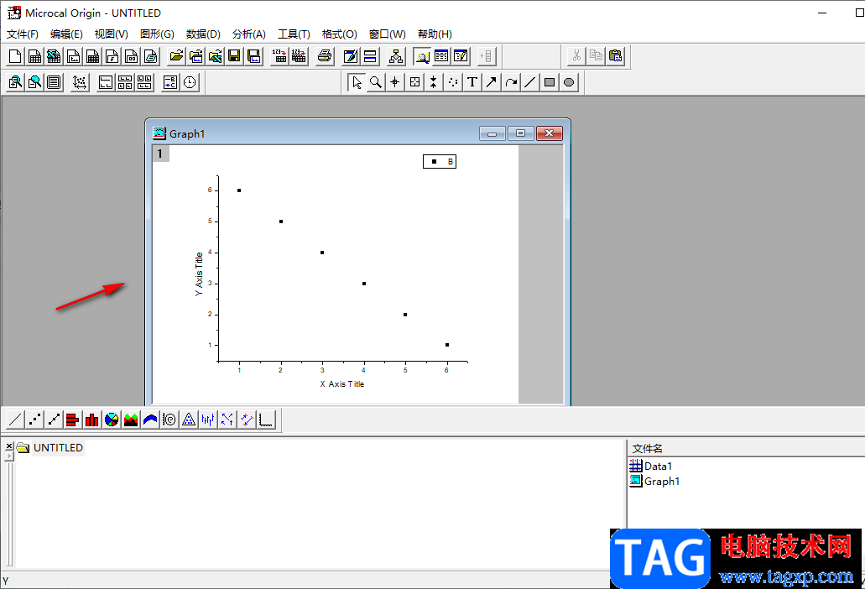Open the 格式(O) menu
Image resolution: width=865 pixels, height=589 pixels.
point(340,34)
